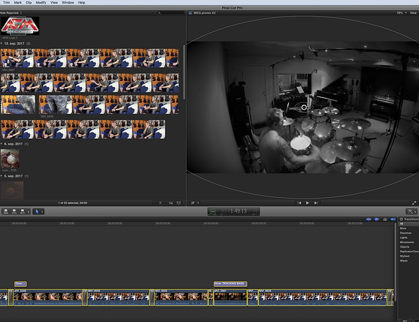Toggle fullscreen viewer playback

[x=414, y=203]
